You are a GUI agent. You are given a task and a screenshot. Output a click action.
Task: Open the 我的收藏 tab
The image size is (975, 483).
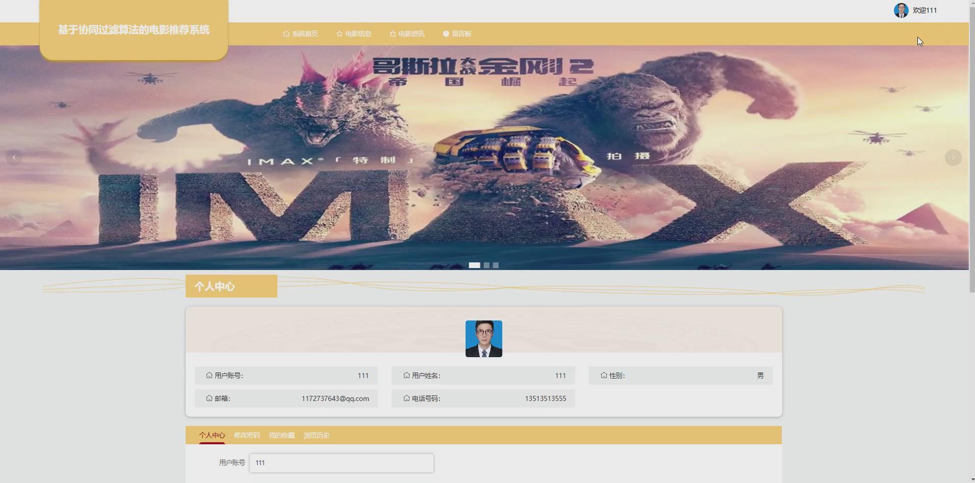(282, 435)
